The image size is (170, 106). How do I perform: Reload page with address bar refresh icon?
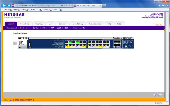pyautogui.click(x=69, y=5)
